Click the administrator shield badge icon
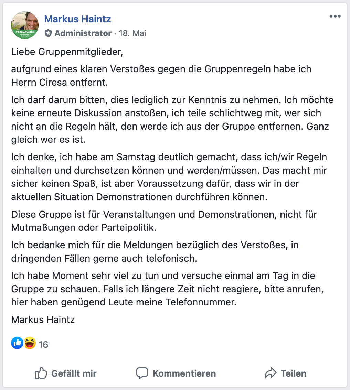This screenshot has height=390, width=350. point(48,33)
